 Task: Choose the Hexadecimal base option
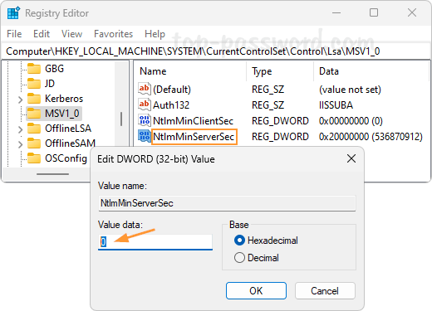click(239, 241)
